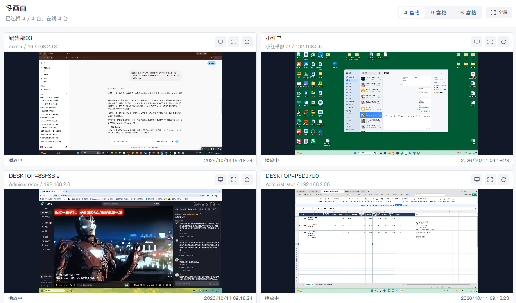This screenshot has height=303, width=516.
Task: Expand the 销售部03 screen with its fullscreen icon
Action: (x=234, y=42)
